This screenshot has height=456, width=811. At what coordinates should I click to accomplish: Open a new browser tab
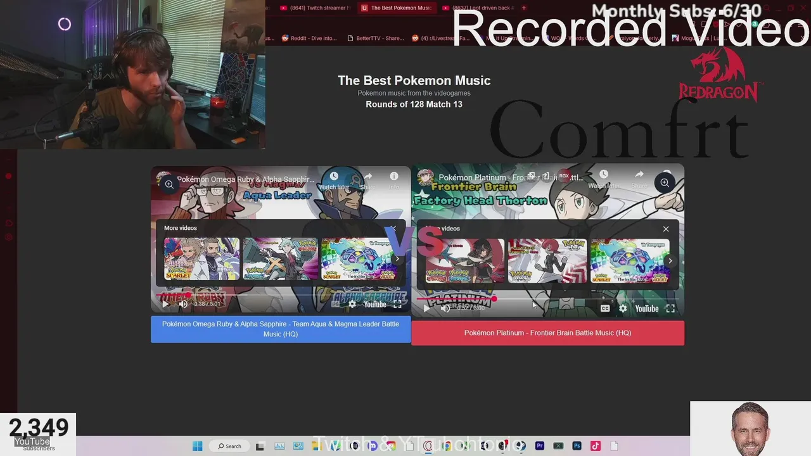click(524, 8)
